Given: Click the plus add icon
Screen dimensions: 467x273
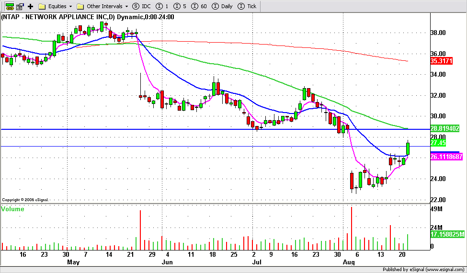Looking at the screenshot, I should point(30,6).
